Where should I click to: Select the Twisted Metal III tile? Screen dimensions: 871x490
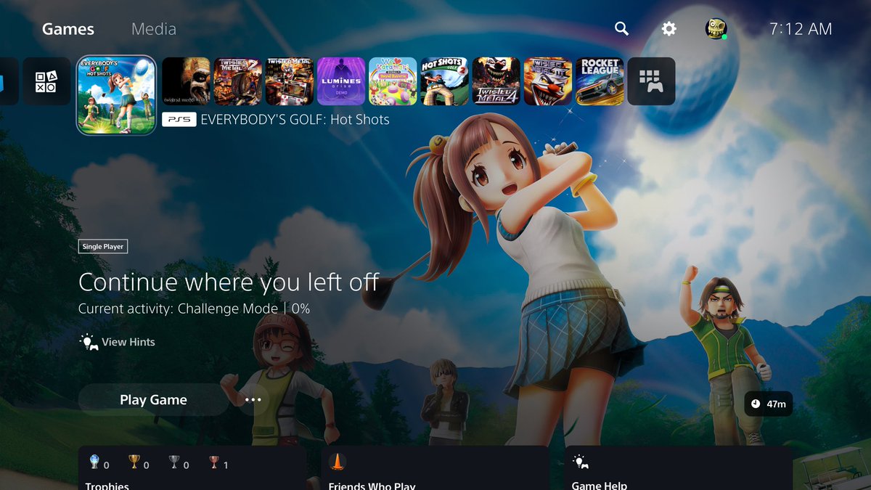548,81
